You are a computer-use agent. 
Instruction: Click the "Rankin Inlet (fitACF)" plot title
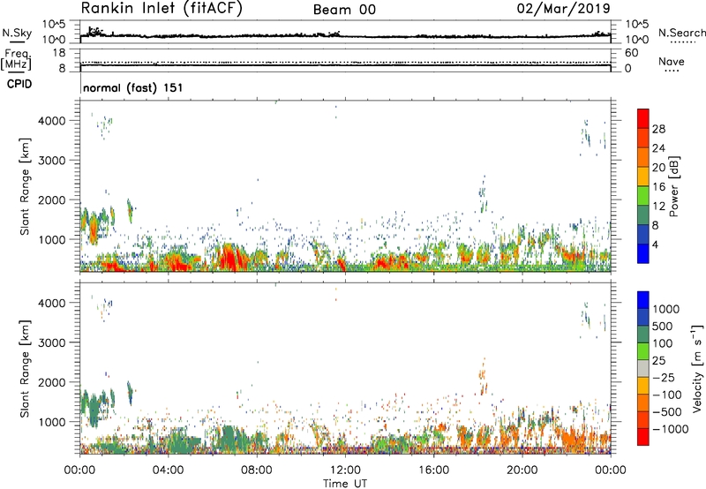click(161, 8)
